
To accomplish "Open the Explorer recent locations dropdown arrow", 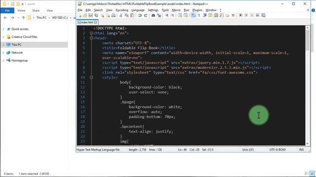I will click(18, 18).
